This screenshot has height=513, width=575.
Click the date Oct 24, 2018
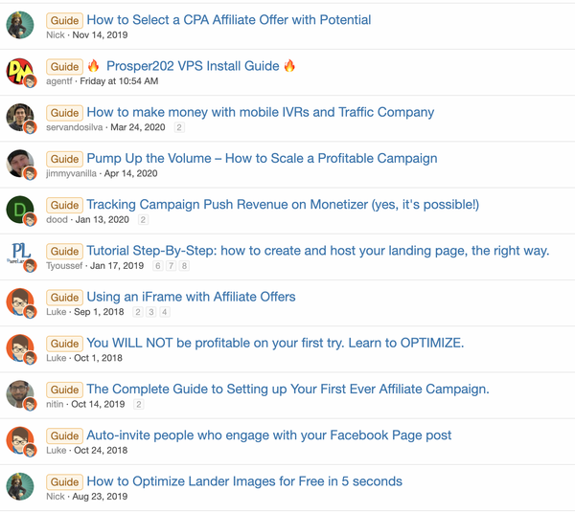[101, 451]
